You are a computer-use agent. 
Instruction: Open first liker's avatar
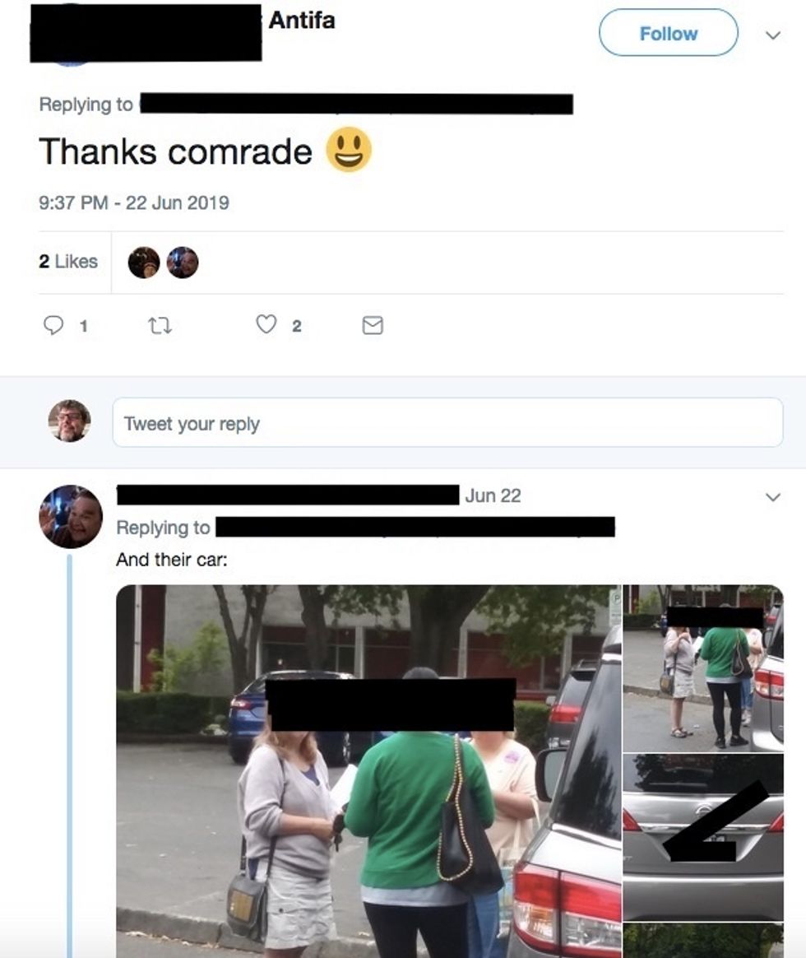(x=143, y=263)
